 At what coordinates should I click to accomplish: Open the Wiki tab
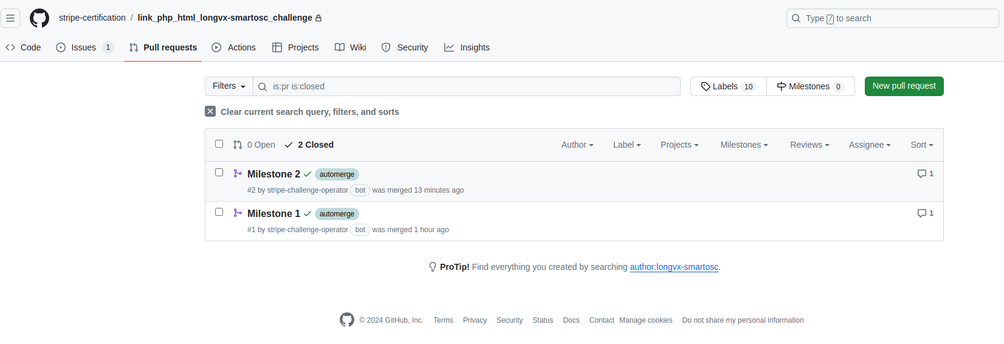coord(351,47)
